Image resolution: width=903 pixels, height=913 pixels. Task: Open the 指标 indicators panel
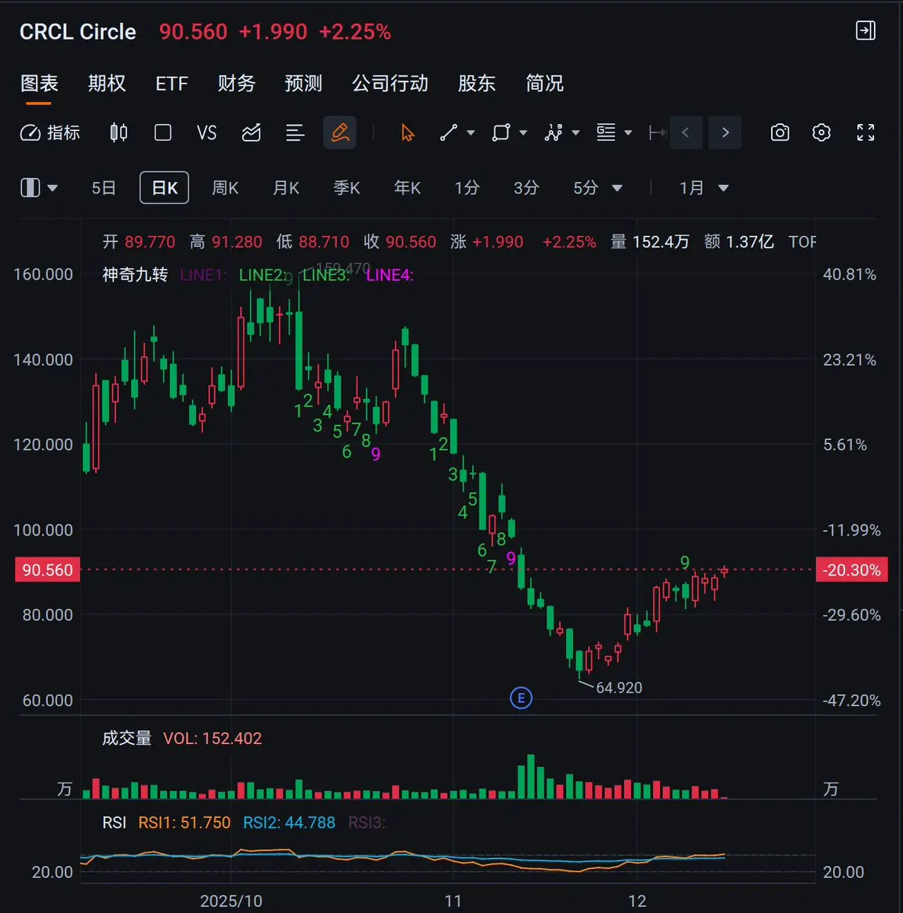[x=50, y=132]
